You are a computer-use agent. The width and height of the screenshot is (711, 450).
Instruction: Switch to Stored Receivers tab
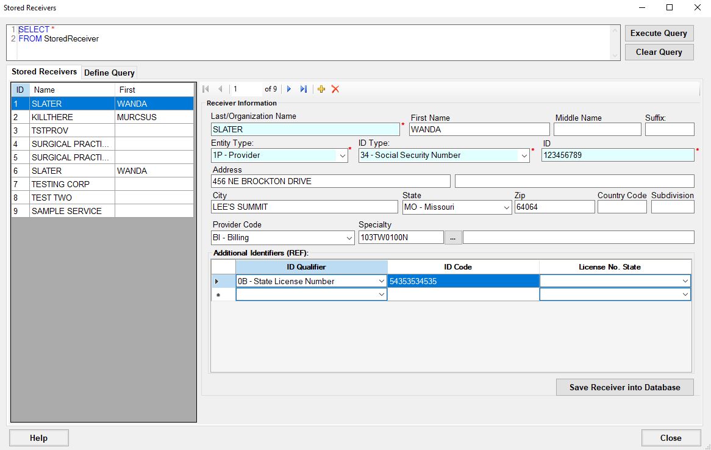(44, 72)
